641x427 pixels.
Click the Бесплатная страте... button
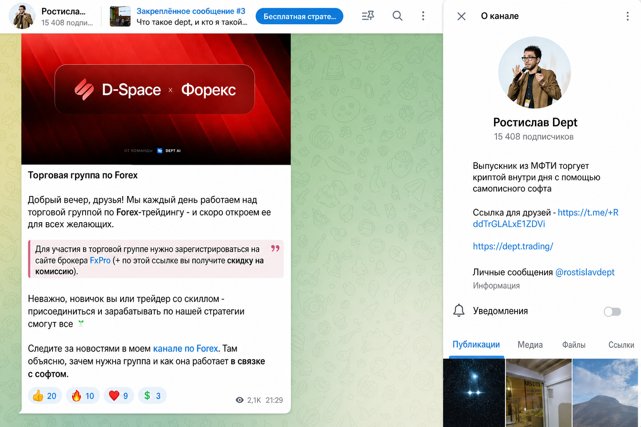[x=299, y=16]
